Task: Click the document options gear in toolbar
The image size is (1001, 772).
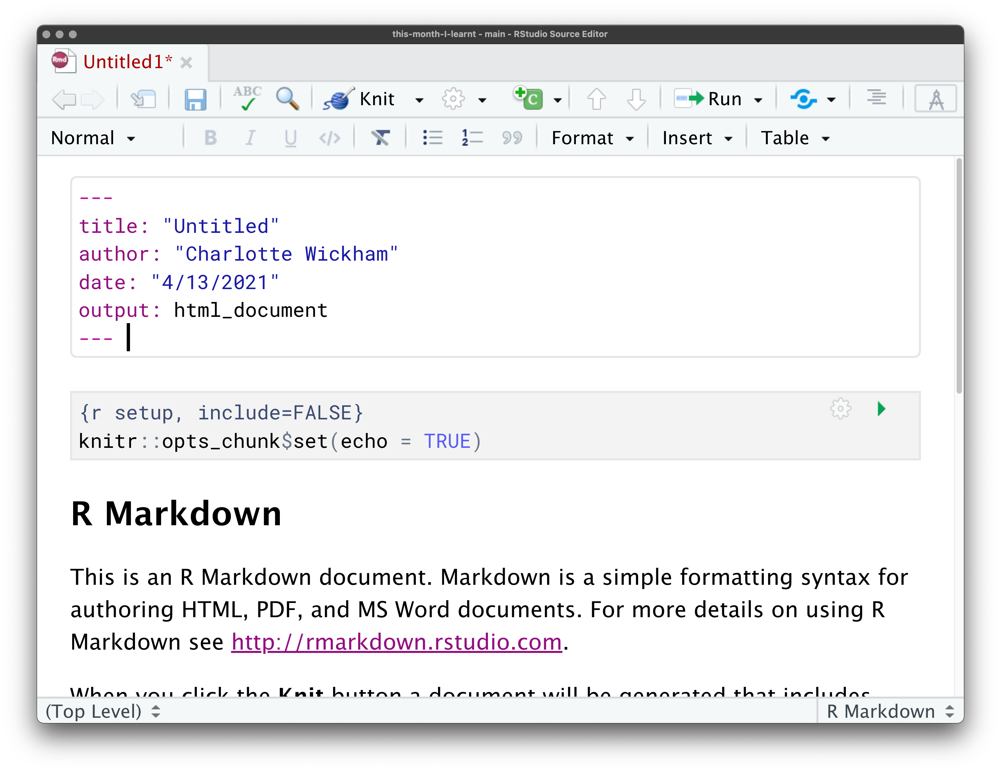Action: [x=453, y=99]
